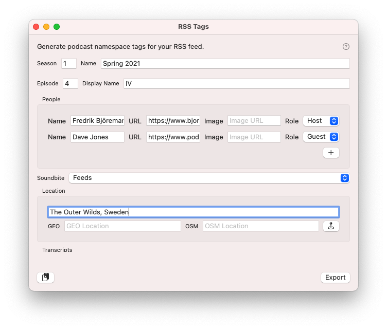Open the Guest role dropdown
Viewport: 387px width, 329px height.
[321, 137]
